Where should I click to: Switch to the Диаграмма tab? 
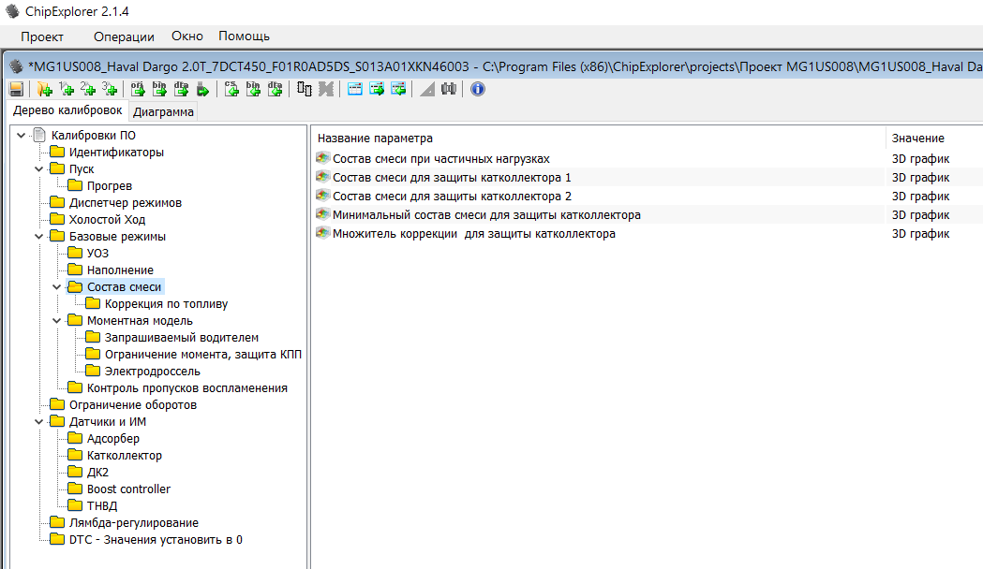163,112
